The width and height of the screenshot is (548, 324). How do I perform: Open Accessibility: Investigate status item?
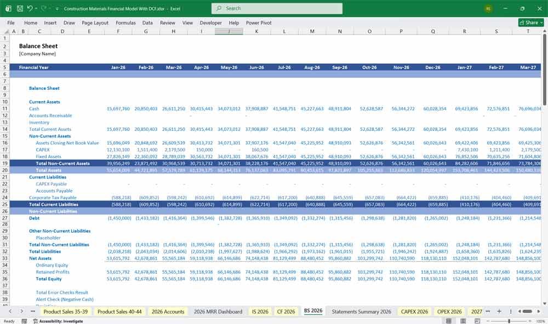click(x=58, y=321)
